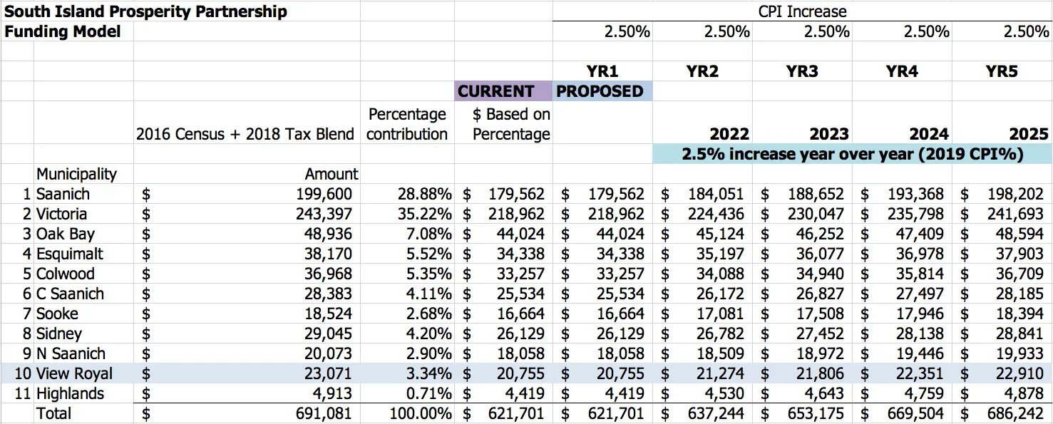Click the Municipality column label
The height and width of the screenshot is (424, 1053).
pyautogui.click(x=76, y=174)
